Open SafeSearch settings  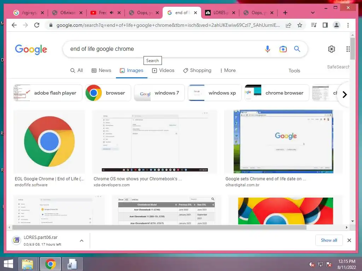point(338,67)
